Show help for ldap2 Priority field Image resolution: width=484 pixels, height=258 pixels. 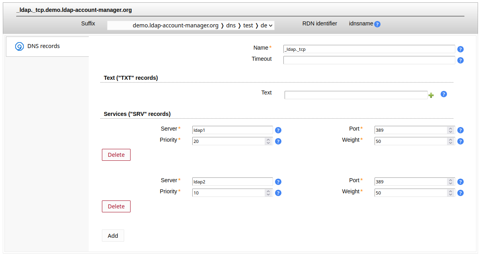pos(278,193)
